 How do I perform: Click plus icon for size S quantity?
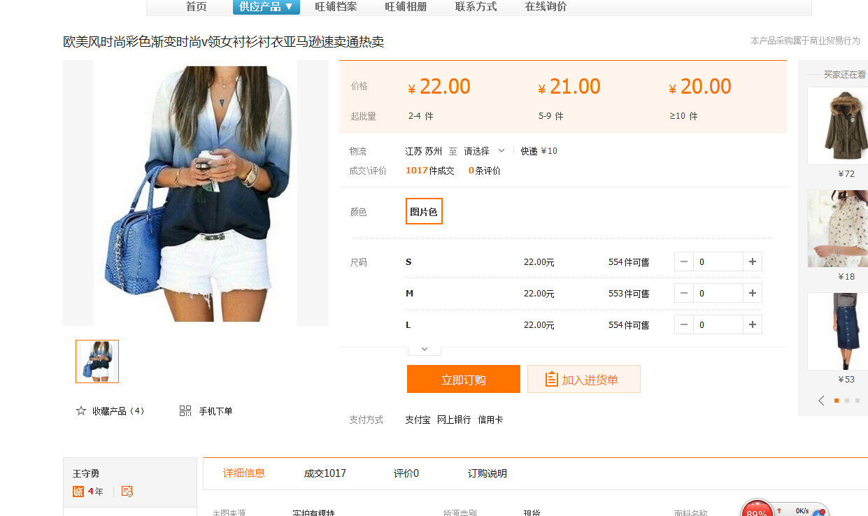(x=753, y=261)
